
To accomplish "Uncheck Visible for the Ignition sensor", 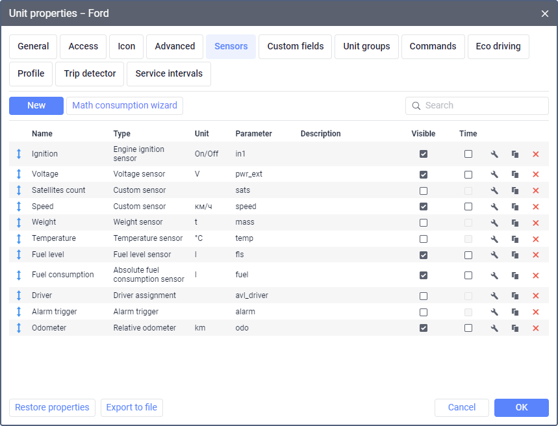I will pyautogui.click(x=424, y=155).
